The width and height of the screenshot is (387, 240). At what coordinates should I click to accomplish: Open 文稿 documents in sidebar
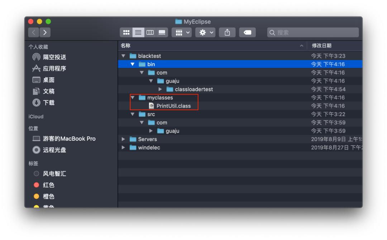click(43, 91)
